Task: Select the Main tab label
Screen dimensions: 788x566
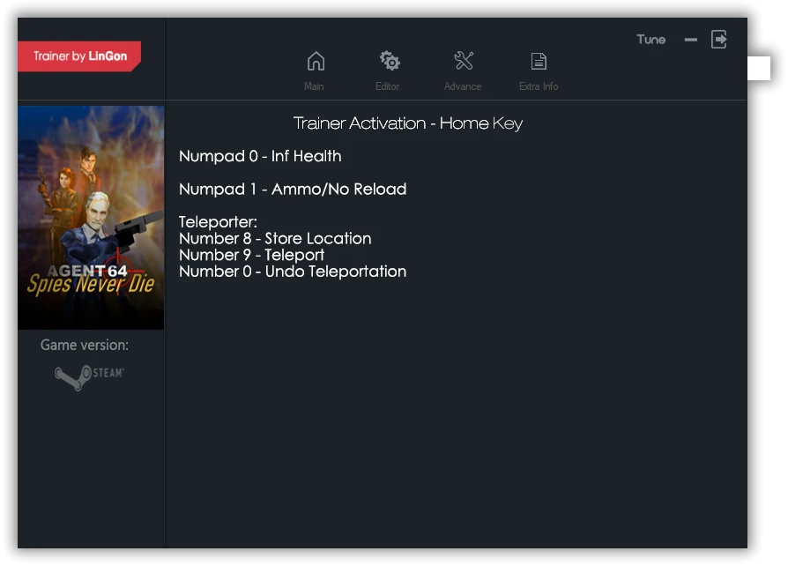Action: pos(314,86)
